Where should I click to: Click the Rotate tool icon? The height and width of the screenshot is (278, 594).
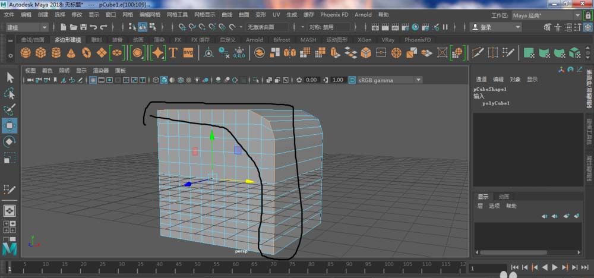(10, 141)
